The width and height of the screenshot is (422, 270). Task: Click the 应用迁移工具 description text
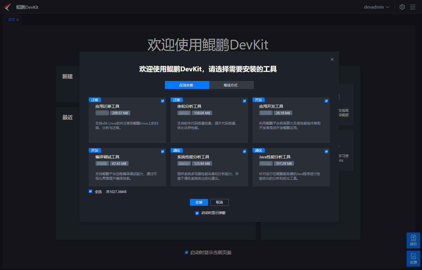click(127, 126)
